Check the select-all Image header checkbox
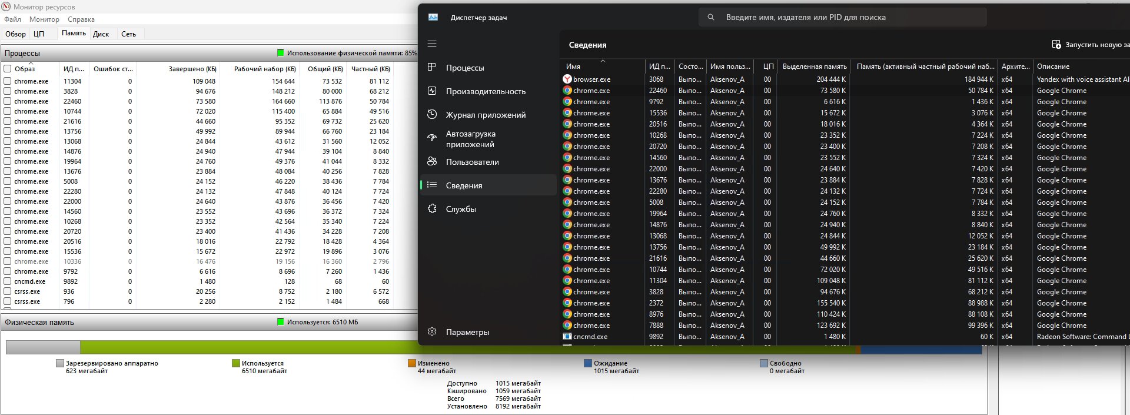Viewport: 1130px width, 415px height. 8,69
